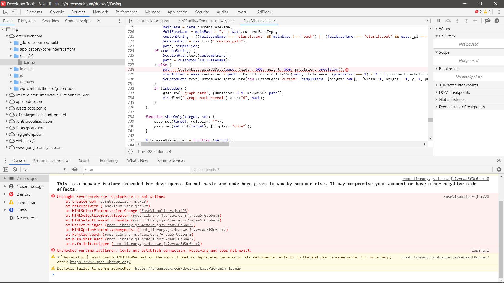
Task: Open Rendering drawer tab
Action: click(109, 160)
